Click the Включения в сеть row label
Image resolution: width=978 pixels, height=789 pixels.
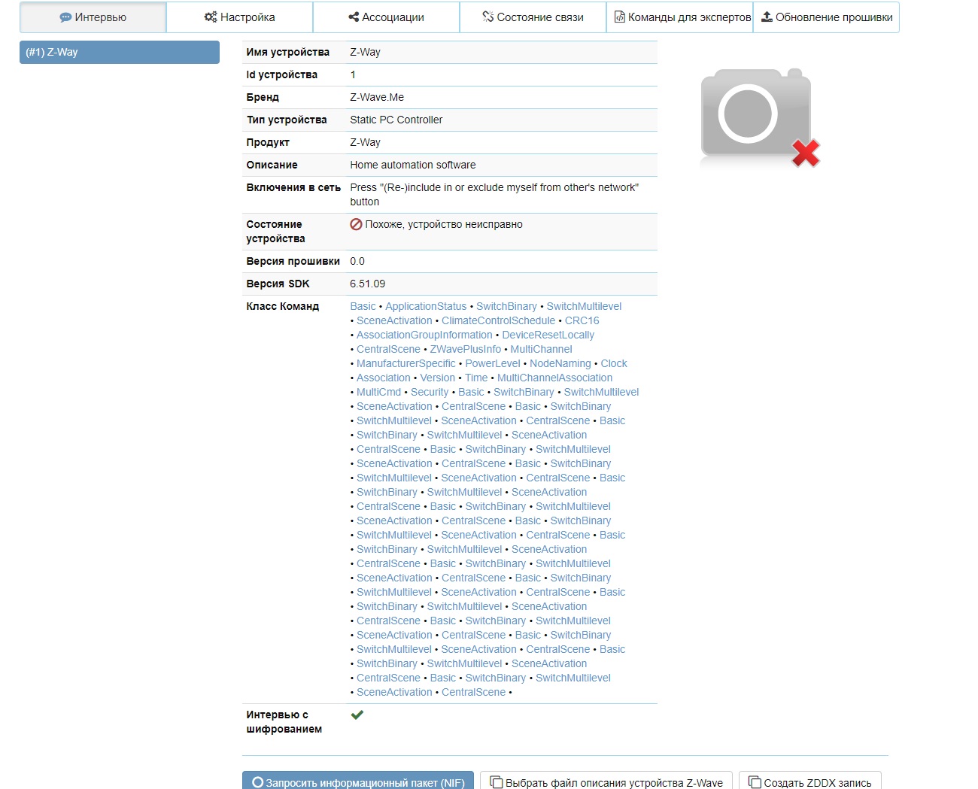tap(293, 187)
